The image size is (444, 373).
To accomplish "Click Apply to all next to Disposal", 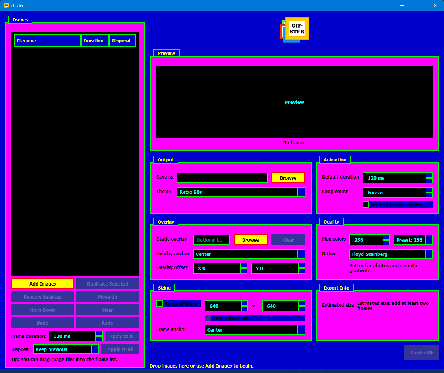I will point(120,349).
